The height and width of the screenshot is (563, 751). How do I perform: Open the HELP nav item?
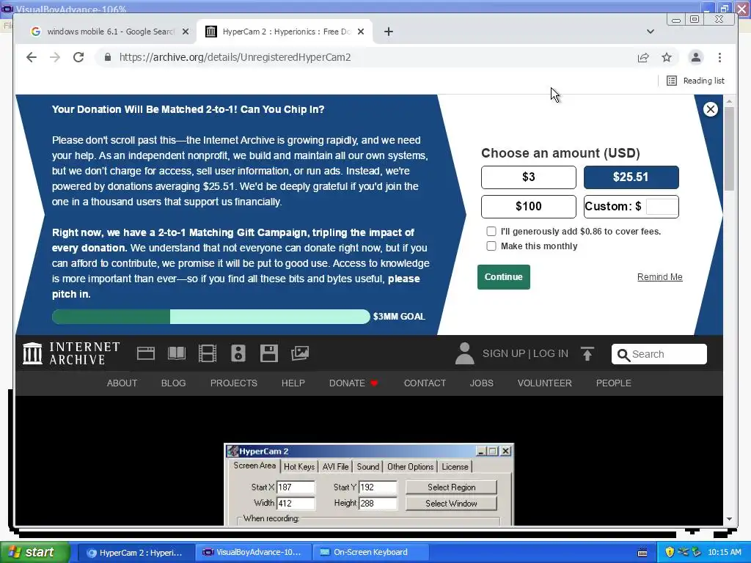293,383
